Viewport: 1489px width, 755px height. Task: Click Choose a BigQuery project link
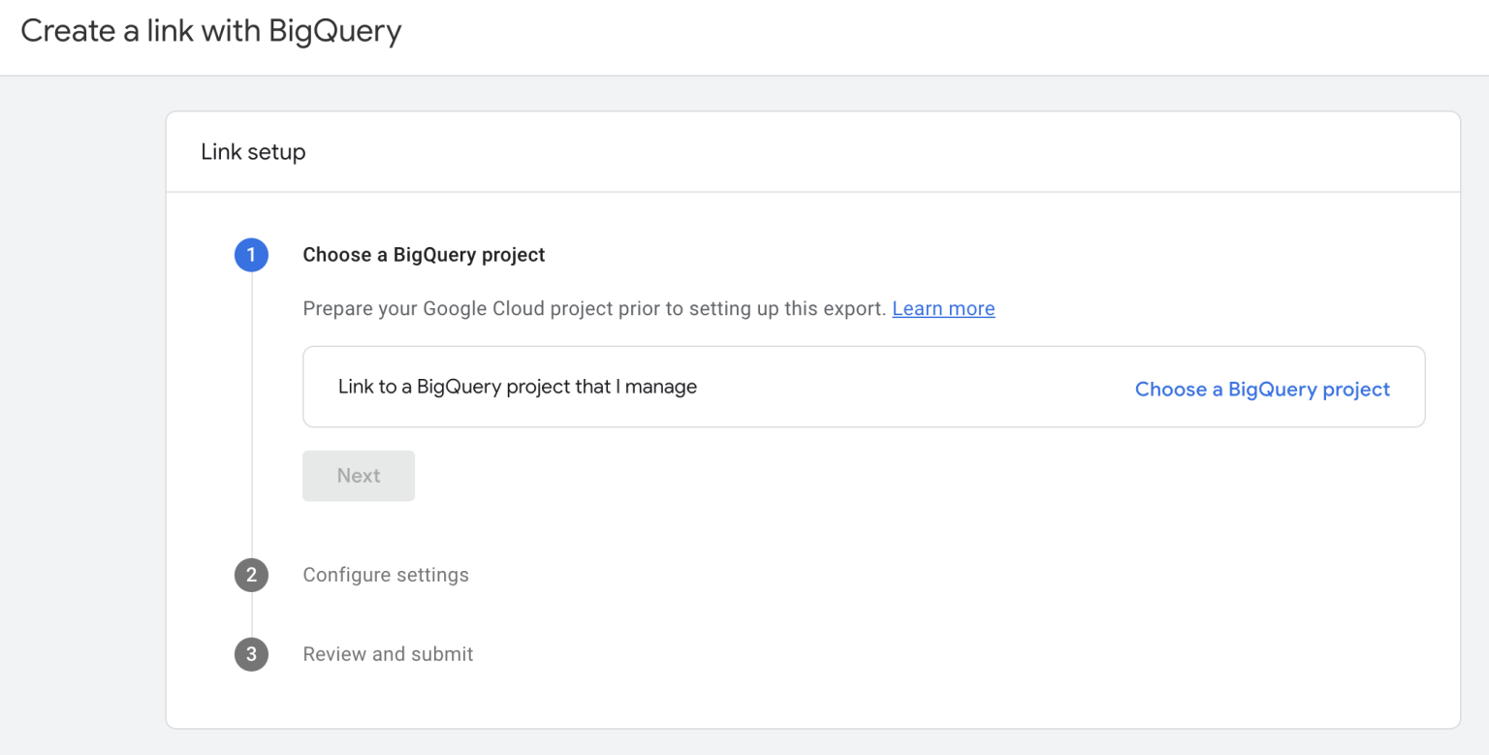click(1261, 389)
